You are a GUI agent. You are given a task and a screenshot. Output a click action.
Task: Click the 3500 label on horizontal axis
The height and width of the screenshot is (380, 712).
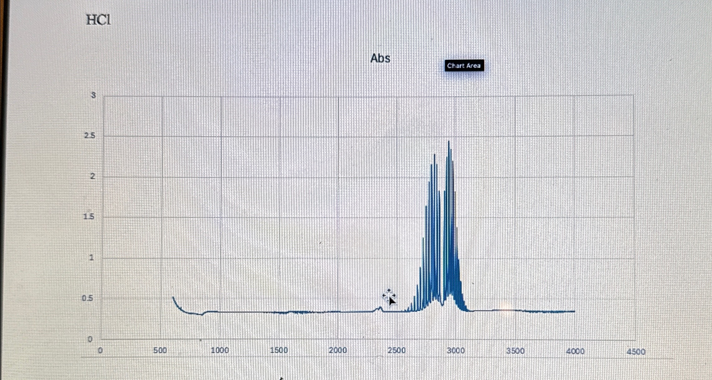point(515,351)
